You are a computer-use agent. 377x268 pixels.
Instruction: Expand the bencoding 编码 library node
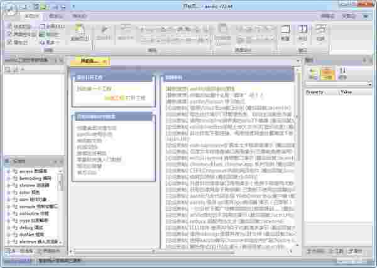8,178
